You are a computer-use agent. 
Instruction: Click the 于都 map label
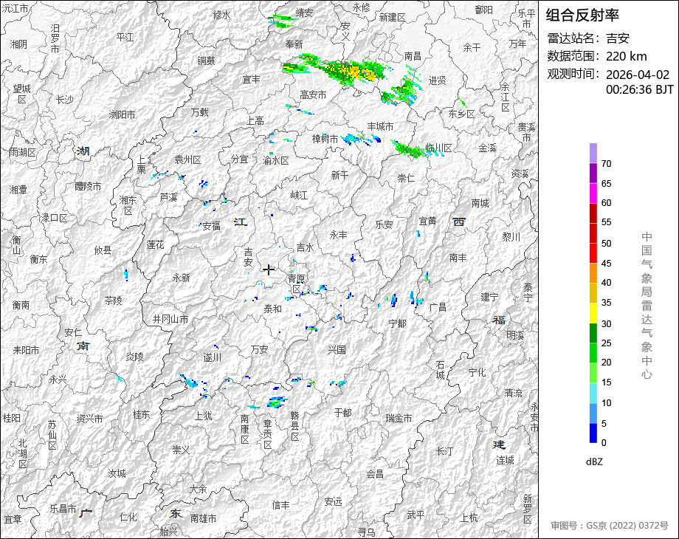coord(342,413)
